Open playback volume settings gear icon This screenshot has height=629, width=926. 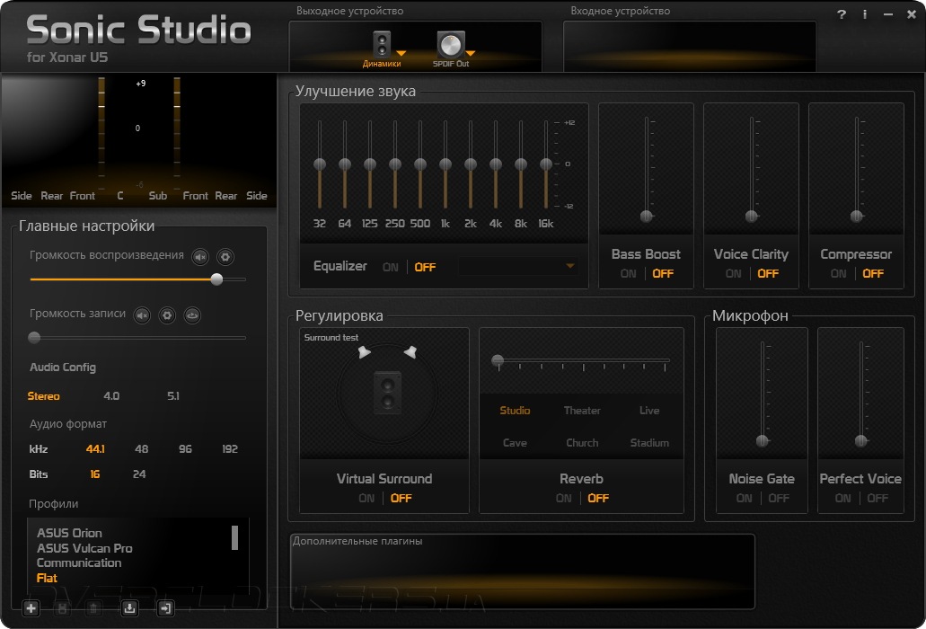(225, 257)
